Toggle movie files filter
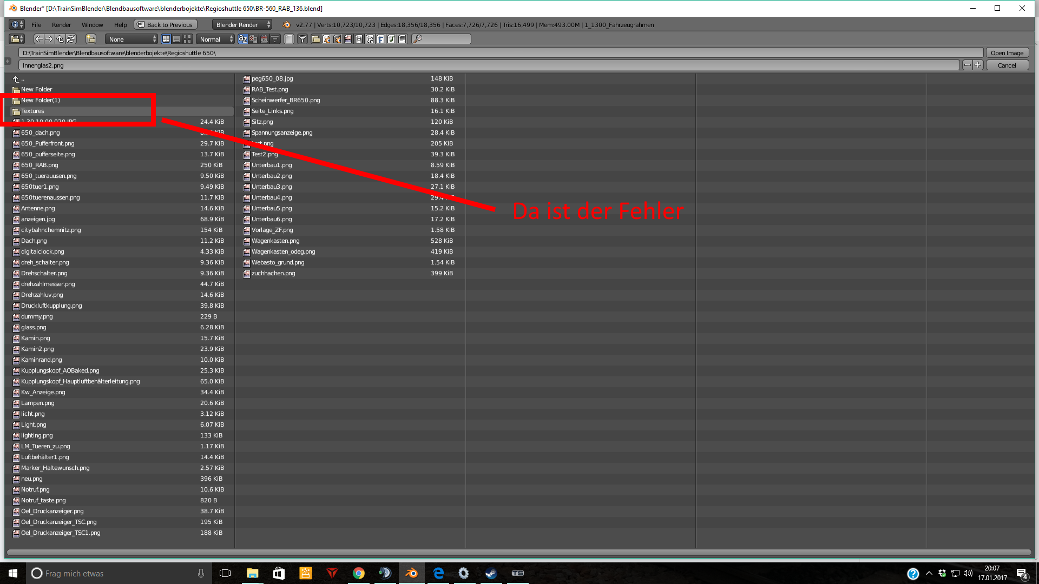The width and height of the screenshot is (1039, 584). click(359, 39)
